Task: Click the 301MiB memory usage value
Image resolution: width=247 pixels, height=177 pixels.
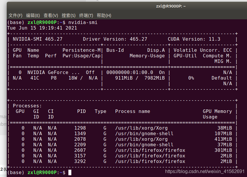Action: click(223, 150)
